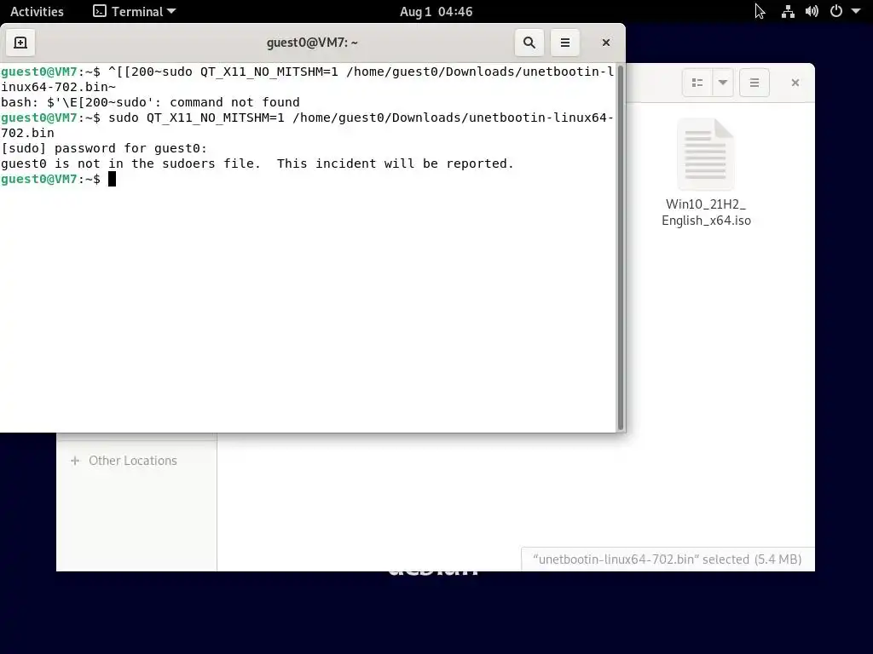Expand view options dropdown in Files window

pyautogui.click(x=723, y=83)
